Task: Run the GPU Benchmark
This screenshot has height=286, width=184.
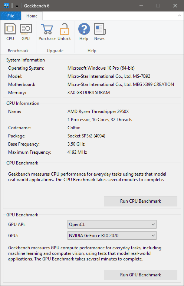Action: (x=141, y=275)
